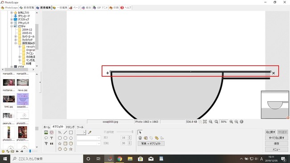The image size is (290, 163).
Task: Open the color dropdown next to eyedropper
Action: click(84, 132)
